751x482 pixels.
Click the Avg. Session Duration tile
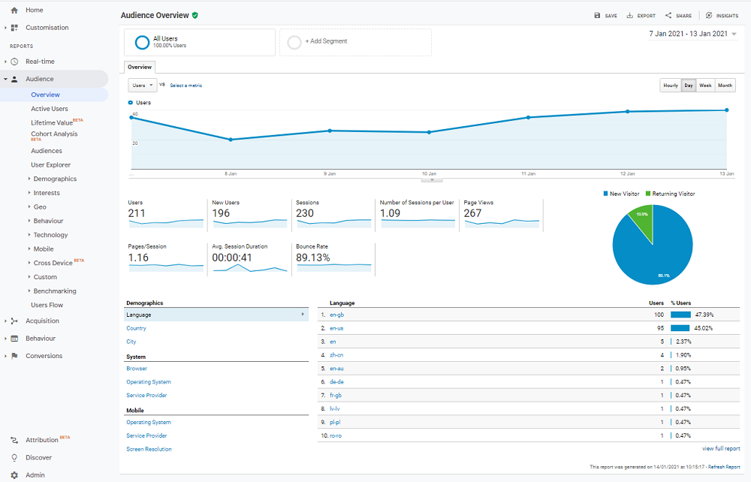[249, 258]
